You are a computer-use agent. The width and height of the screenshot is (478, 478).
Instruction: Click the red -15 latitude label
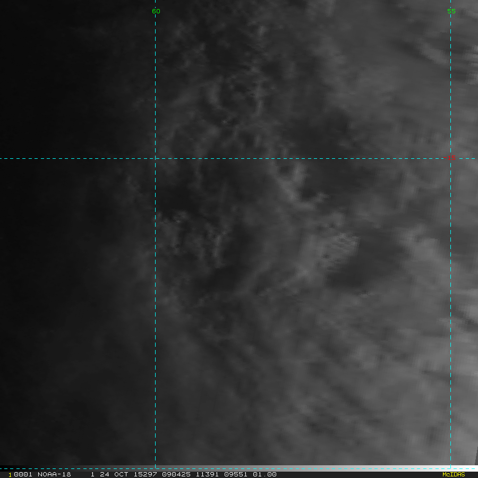(449, 158)
